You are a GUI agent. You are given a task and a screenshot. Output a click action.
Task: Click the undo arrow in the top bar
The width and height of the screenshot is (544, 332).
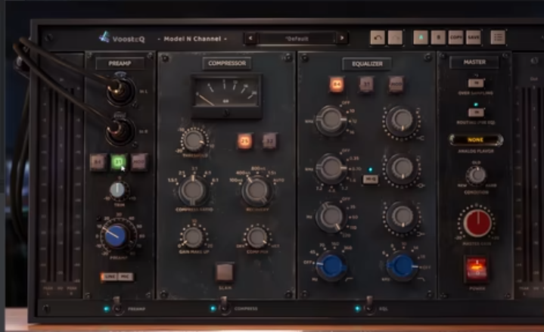378,38
